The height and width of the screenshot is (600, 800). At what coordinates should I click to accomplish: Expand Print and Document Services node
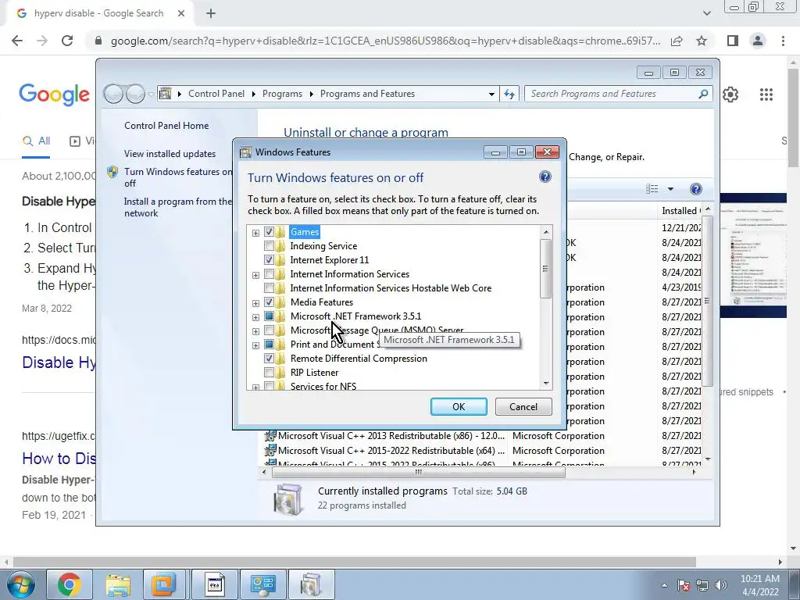click(x=255, y=345)
